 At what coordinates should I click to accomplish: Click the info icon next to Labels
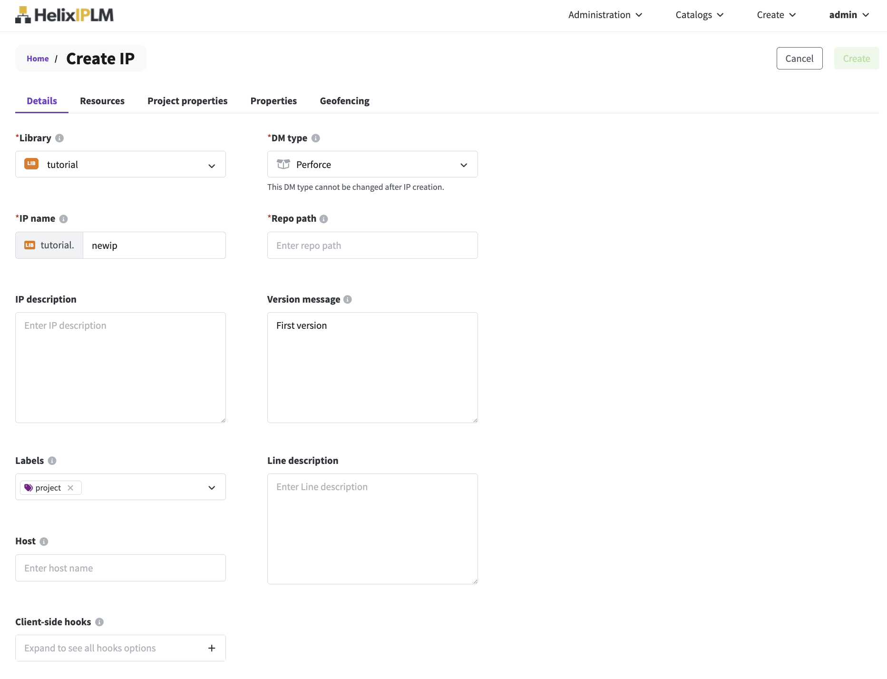[52, 461]
